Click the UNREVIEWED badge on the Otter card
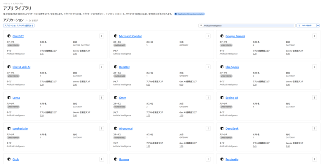324x164 pixels. [x=120, y=107]
